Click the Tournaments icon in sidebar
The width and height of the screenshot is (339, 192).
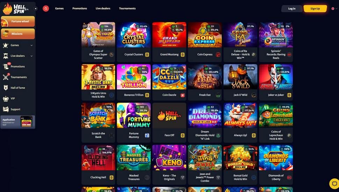tap(6, 77)
